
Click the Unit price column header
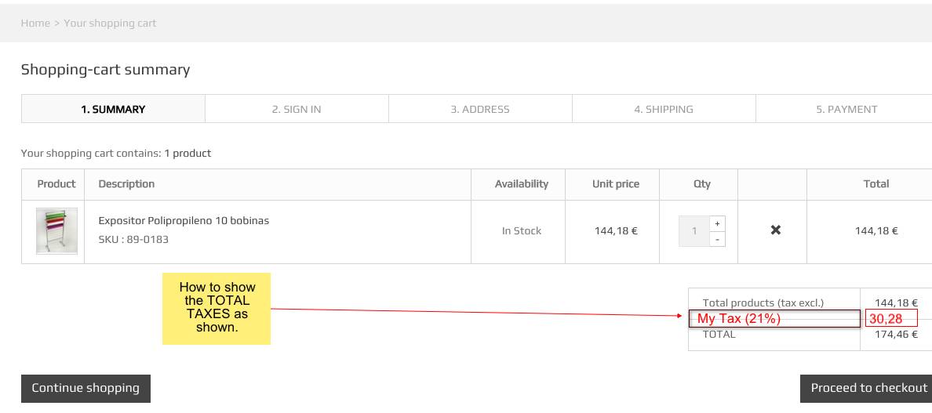click(616, 184)
